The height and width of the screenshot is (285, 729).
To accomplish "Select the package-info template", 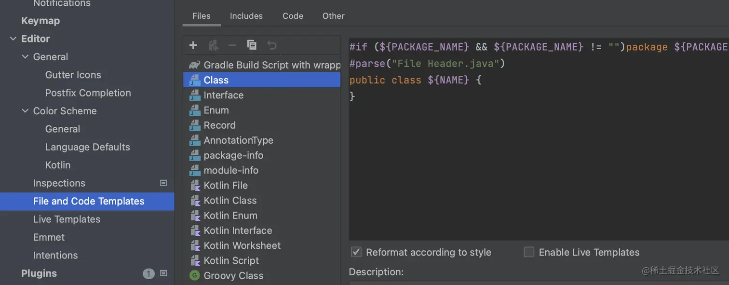I will click(x=262, y=155).
